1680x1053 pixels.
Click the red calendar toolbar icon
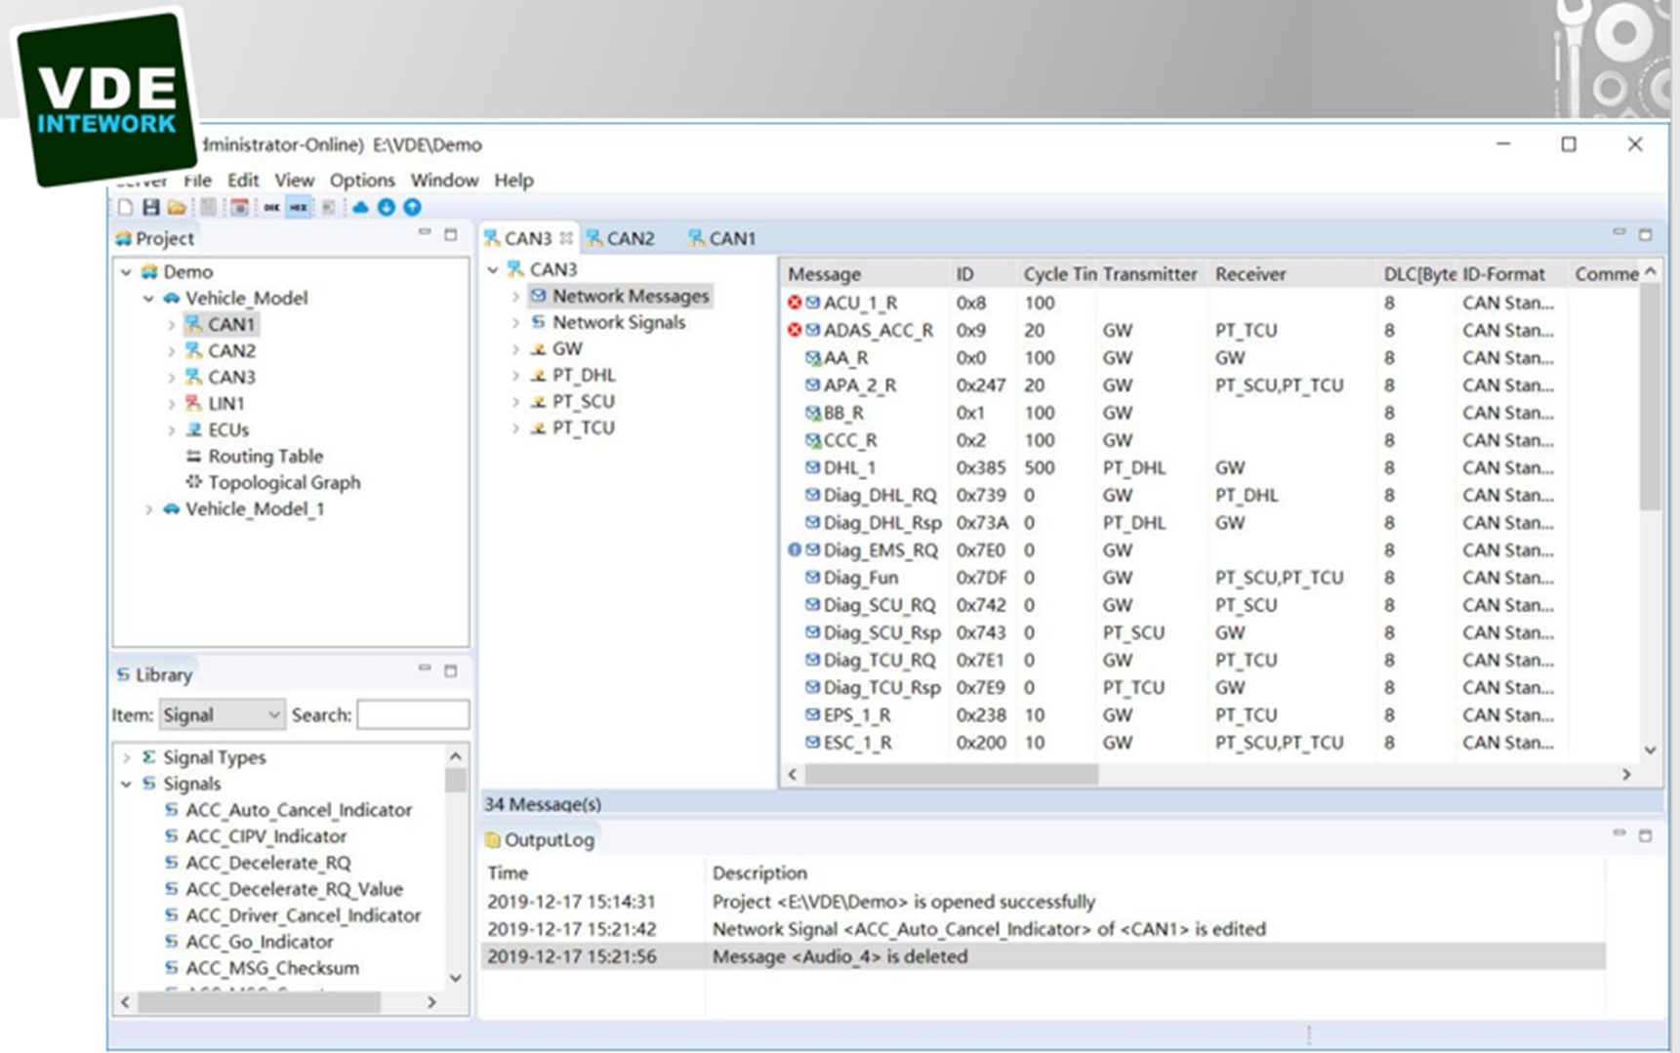239,207
